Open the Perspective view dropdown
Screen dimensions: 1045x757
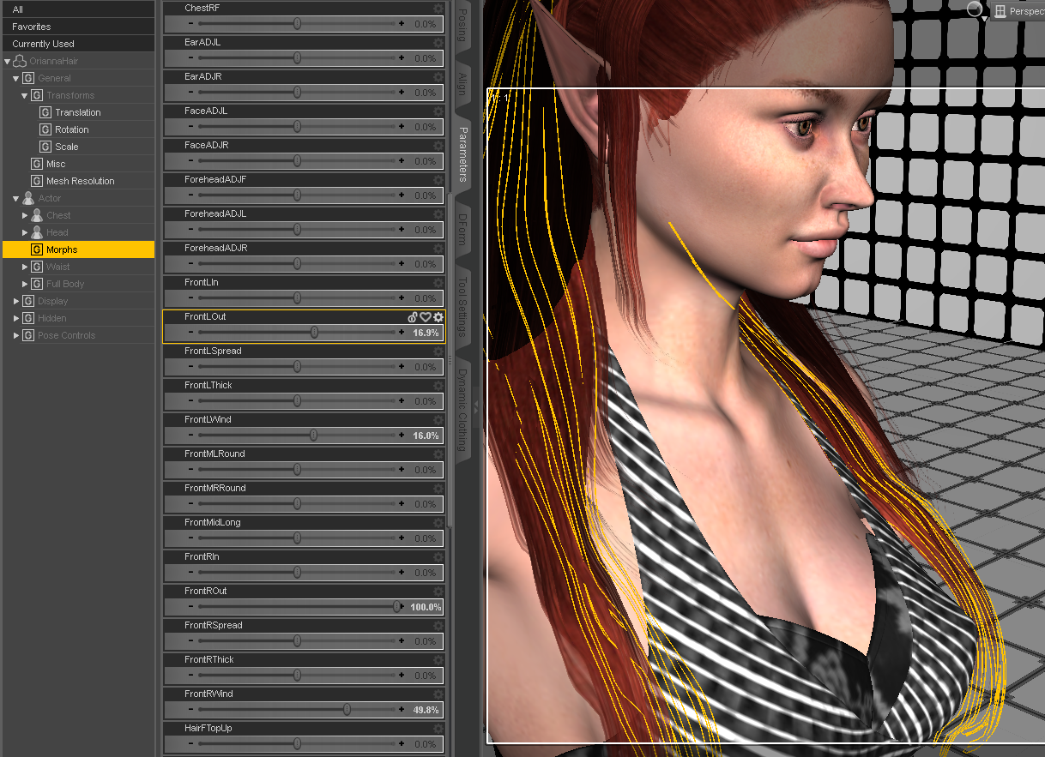1019,11
